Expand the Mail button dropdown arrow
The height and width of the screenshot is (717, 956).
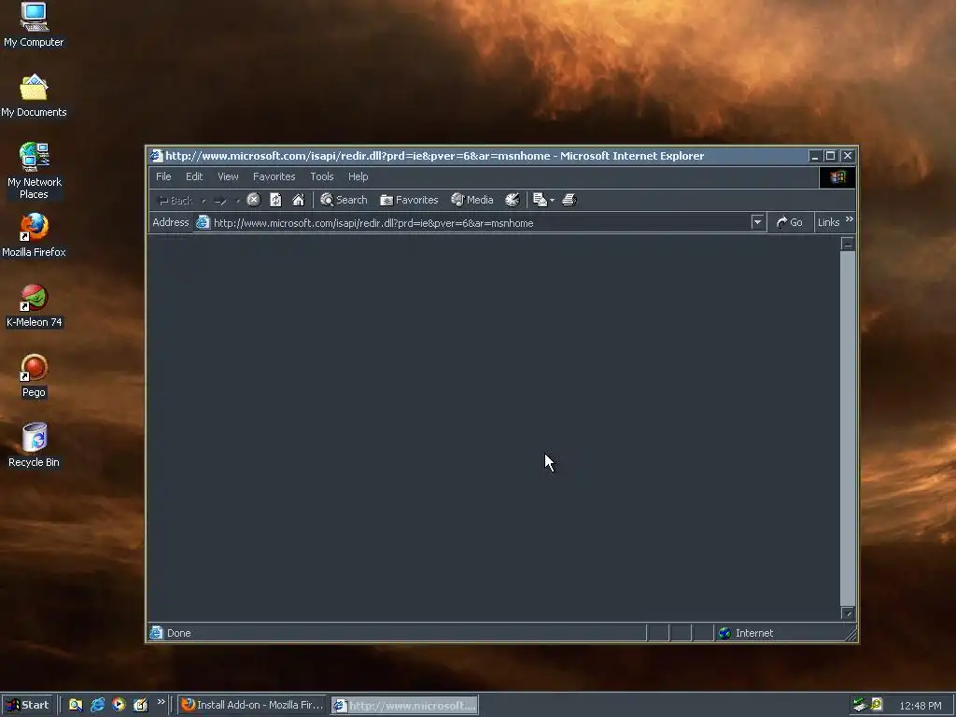pyautogui.click(x=553, y=200)
